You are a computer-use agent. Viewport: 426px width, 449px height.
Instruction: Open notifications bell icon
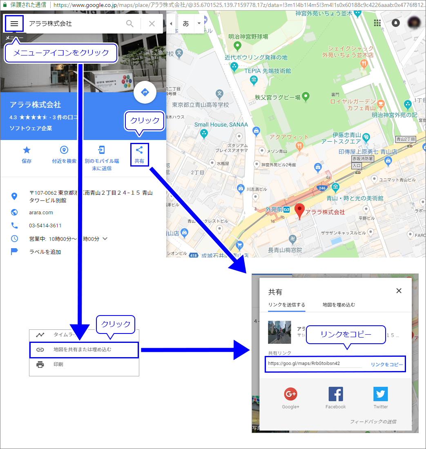[396, 23]
